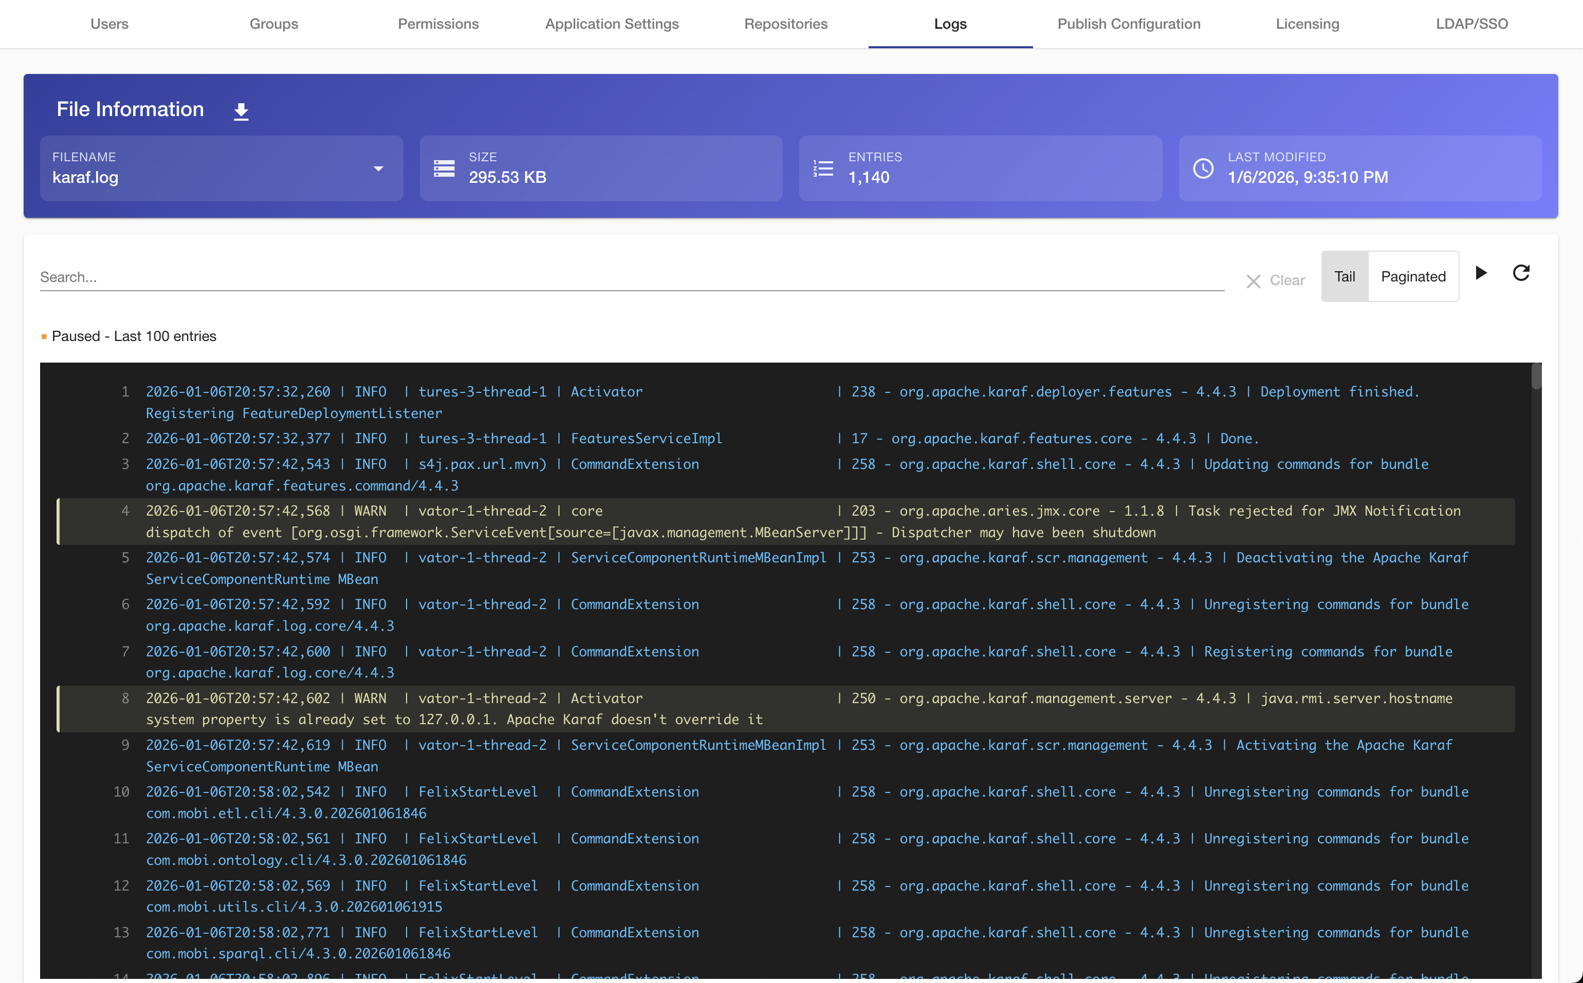The height and width of the screenshot is (983, 1583).
Task: Expand the filename selector arrow
Action: click(378, 168)
